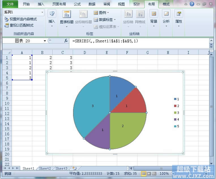
Task: Click the 图表标题 chart title icon
Action: 67,14
